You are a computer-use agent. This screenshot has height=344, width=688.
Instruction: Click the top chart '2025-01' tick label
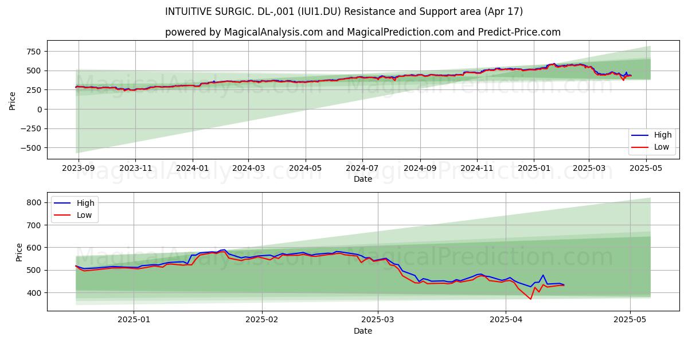[534, 167]
